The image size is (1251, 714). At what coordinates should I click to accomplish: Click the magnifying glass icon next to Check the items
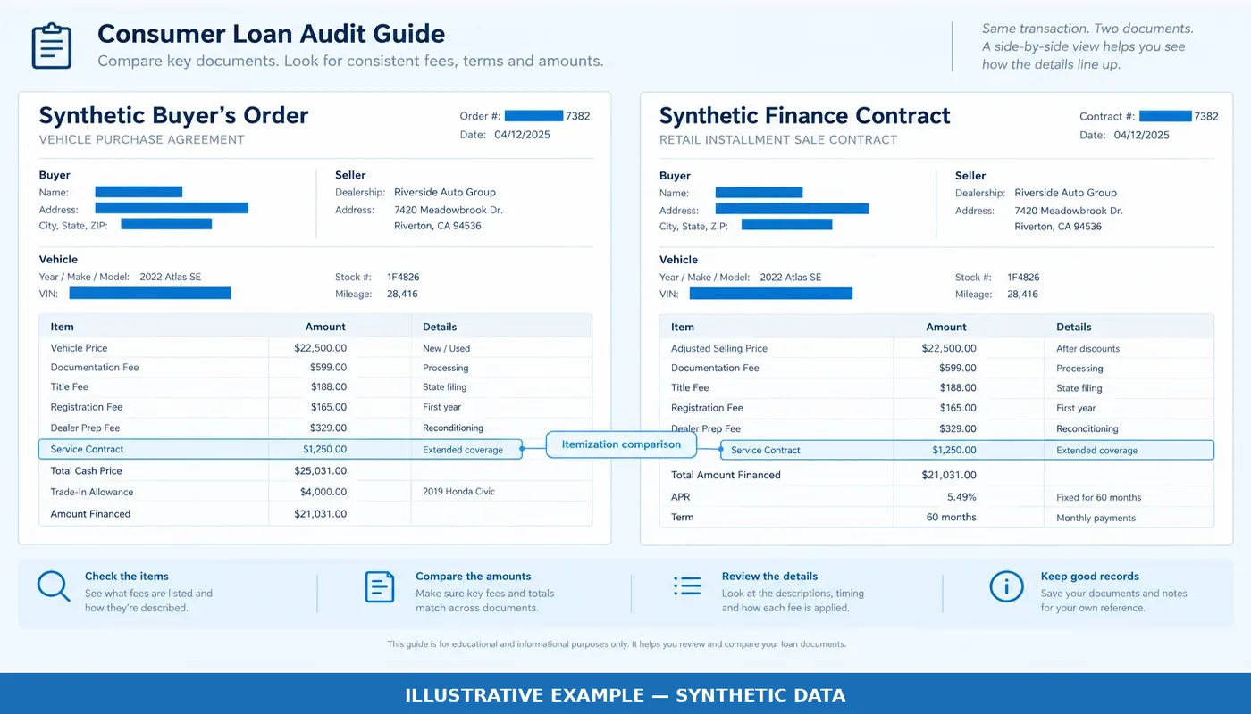53,586
